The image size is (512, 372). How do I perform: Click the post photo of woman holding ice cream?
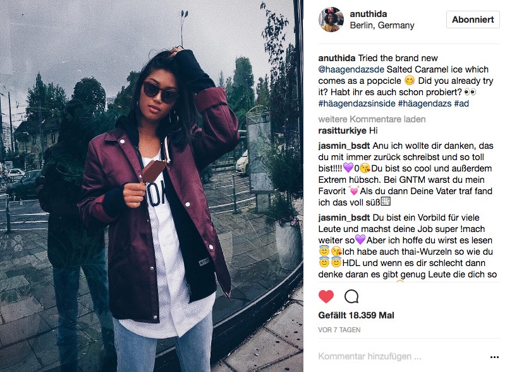pos(152,186)
